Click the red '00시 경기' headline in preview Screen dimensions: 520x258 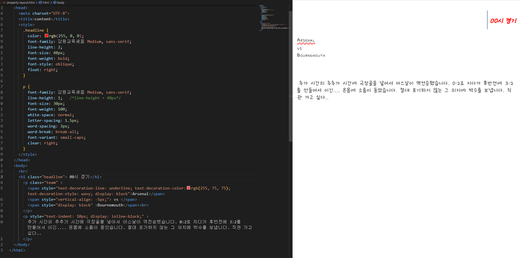(503, 21)
